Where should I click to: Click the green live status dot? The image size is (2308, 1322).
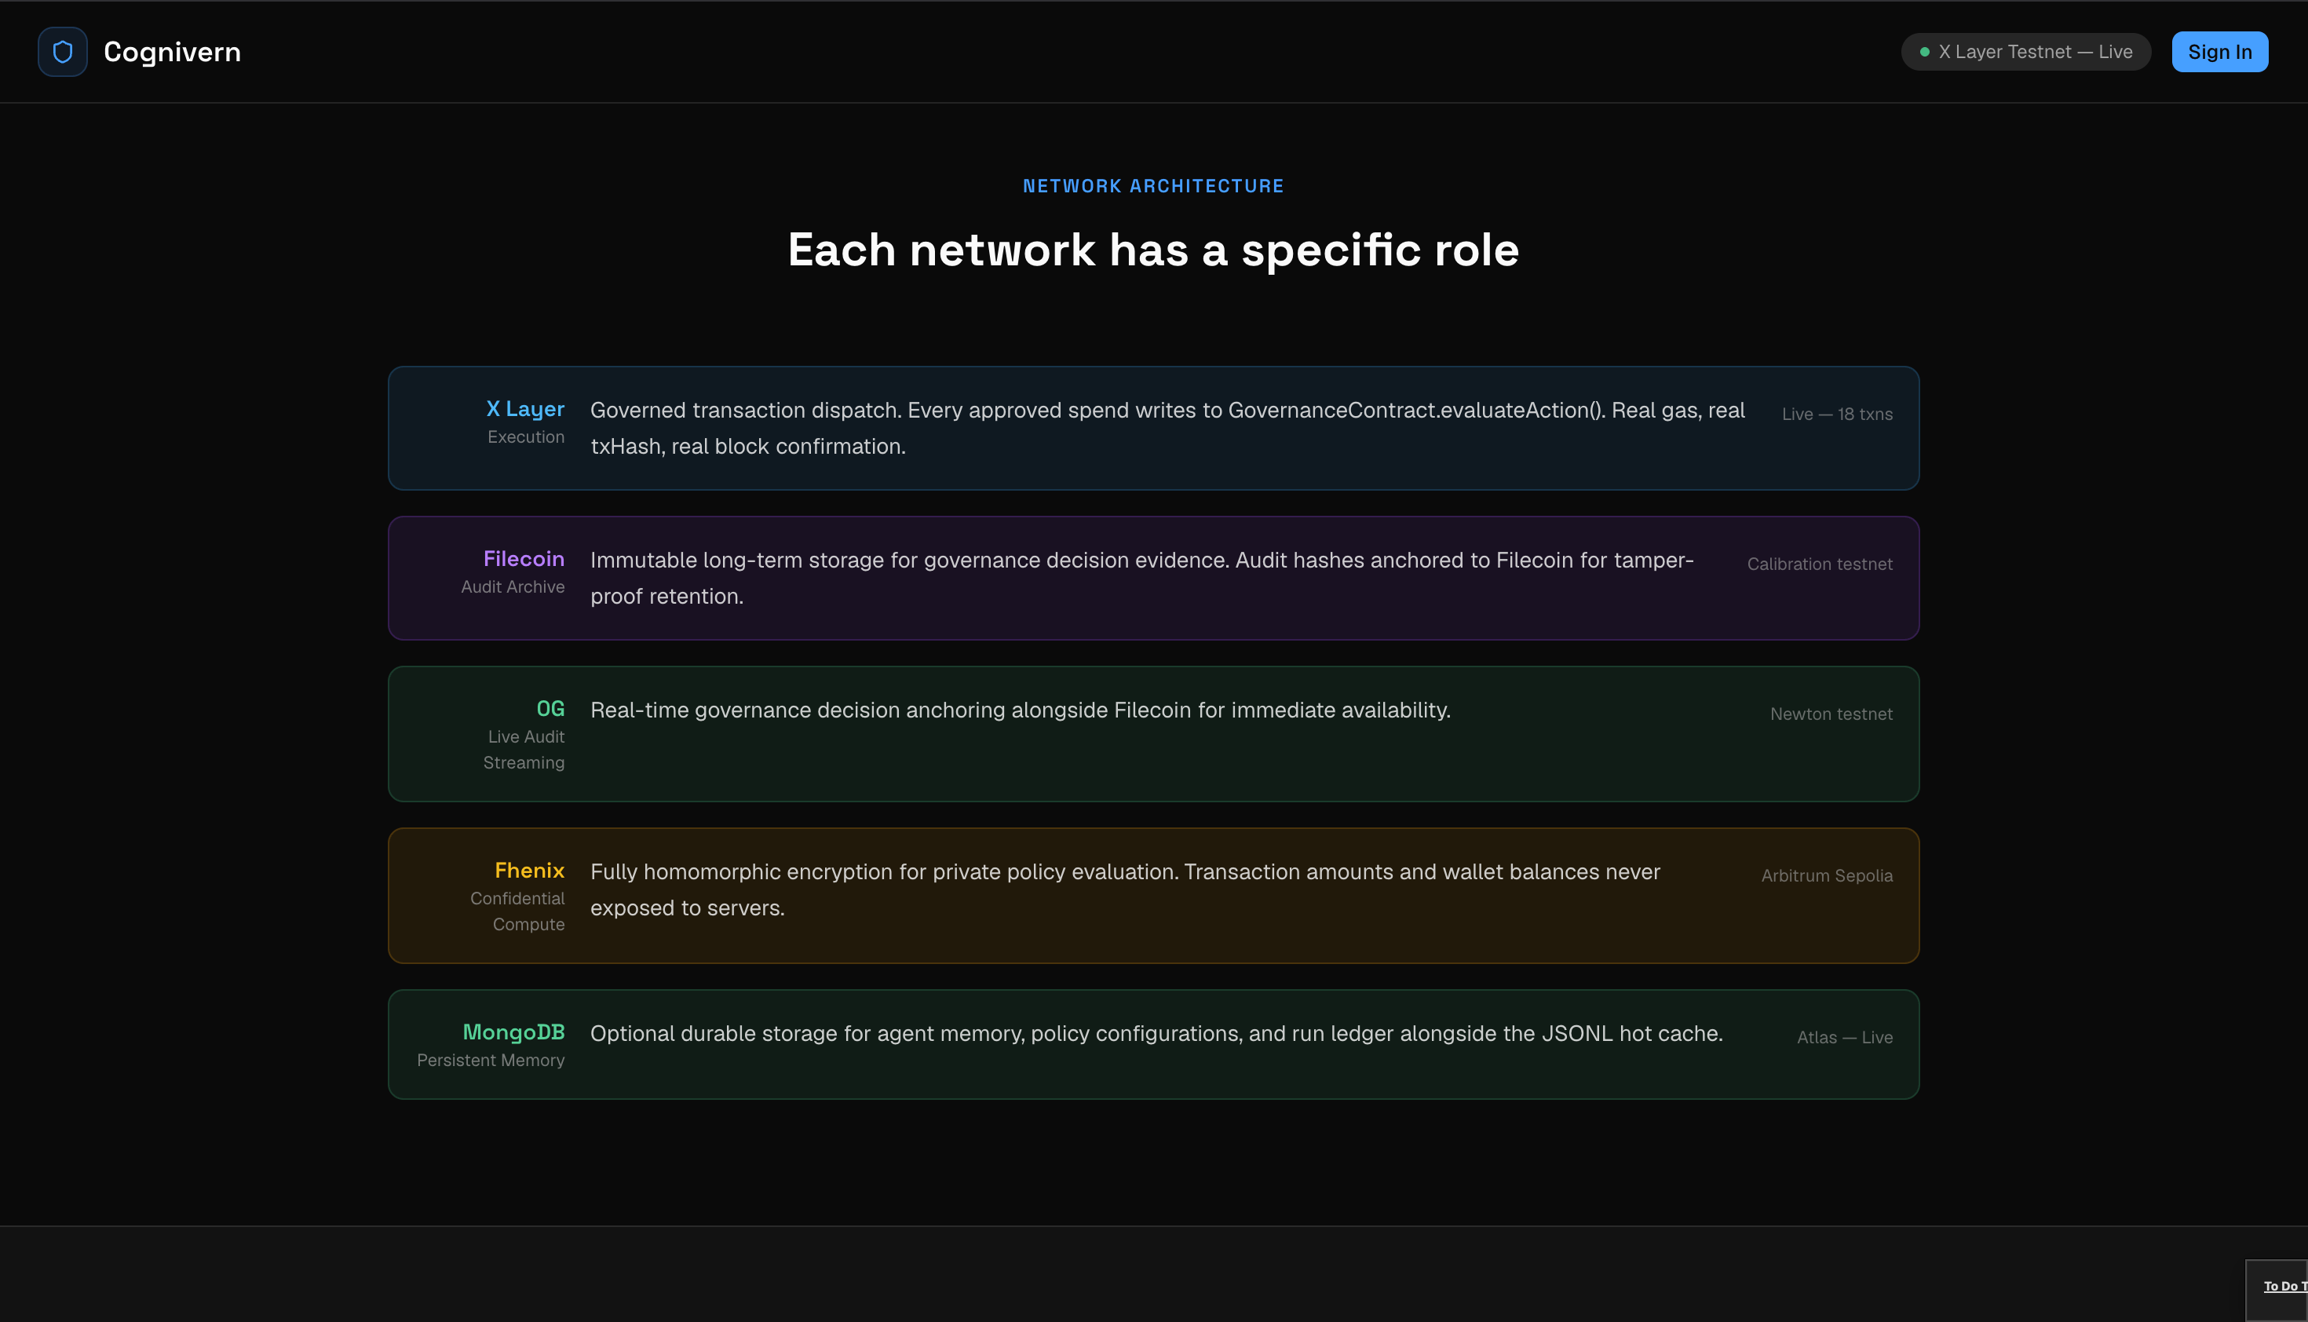pyautogui.click(x=1925, y=52)
